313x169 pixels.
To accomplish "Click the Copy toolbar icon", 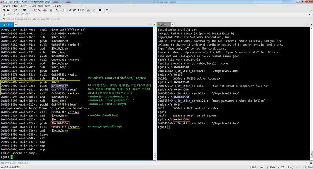I will pos(36,10).
